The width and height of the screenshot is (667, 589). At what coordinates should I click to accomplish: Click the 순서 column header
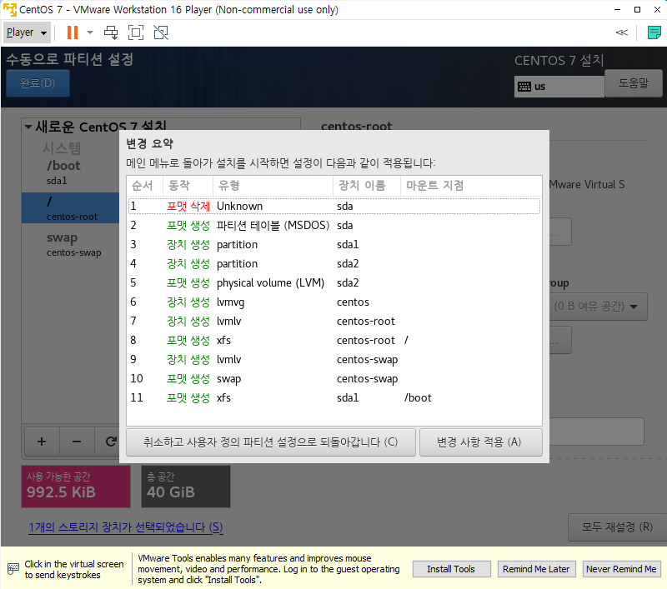[x=145, y=185]
